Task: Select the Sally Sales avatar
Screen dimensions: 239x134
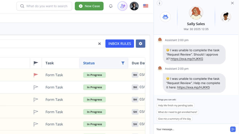Action: 196,13
